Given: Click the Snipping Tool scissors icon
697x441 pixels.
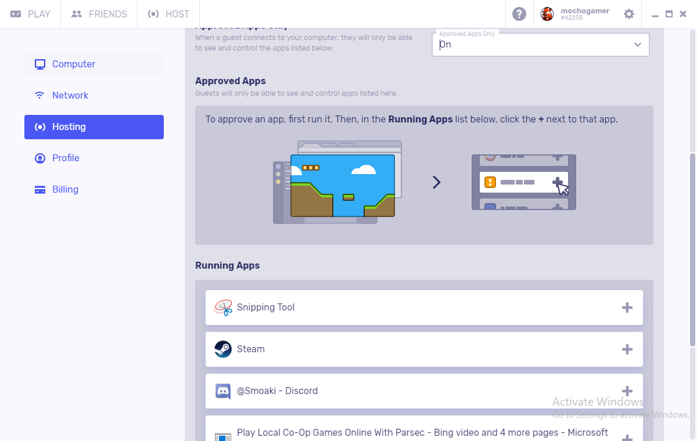Looking at the screenshot, I should pyautogui.click(x=223, y=308).
